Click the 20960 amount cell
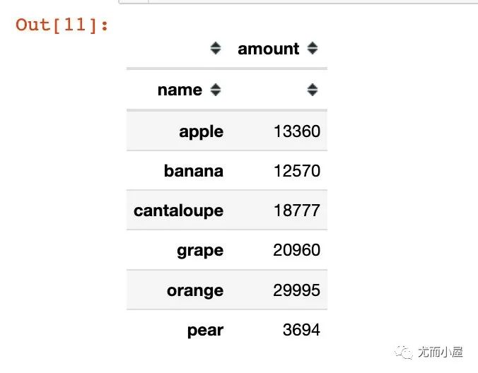478x373 pixels. click(x=296, y=250)
